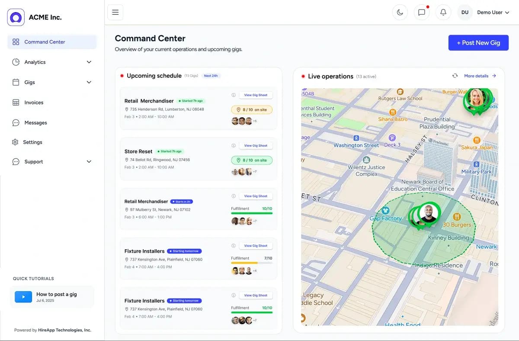Screen dimensions: 519x341
Task: Click the refresh icon in Live operations
Action: 455,76
